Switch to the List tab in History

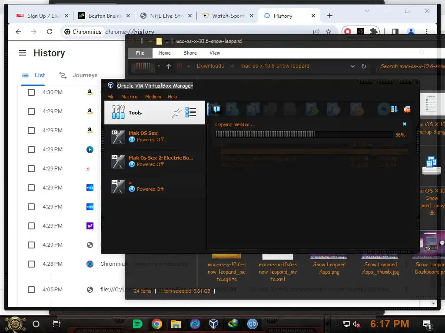click(33, 75)
